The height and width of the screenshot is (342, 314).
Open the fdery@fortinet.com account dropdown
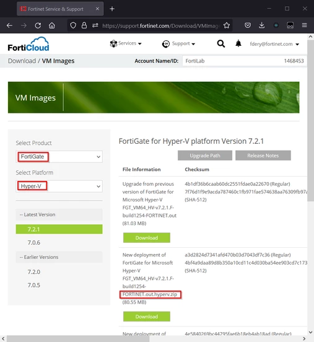point(274,44)
